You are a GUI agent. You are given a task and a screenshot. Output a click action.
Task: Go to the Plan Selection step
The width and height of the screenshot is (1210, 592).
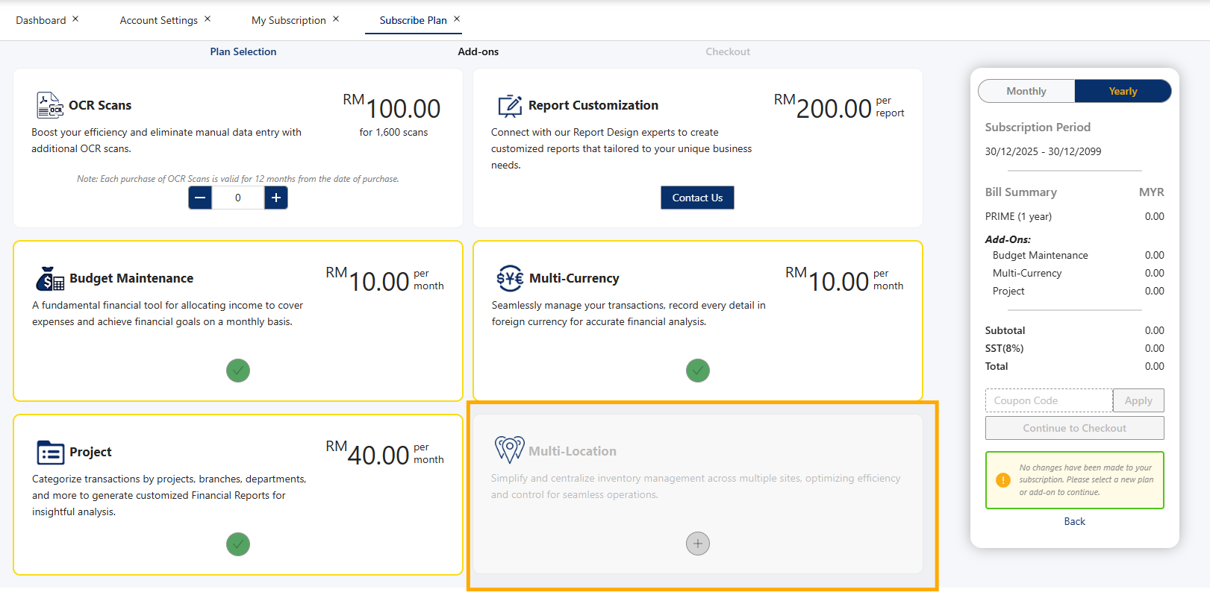point(243,51)
